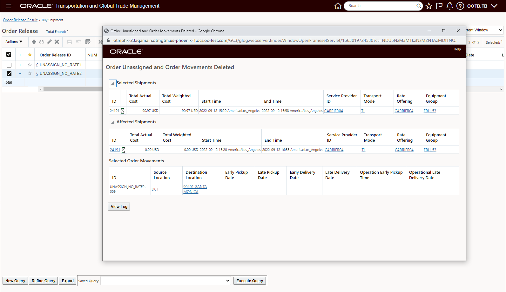Click the New Query button
The height and width of the screenshot is (292, 506).
[15, 281]
